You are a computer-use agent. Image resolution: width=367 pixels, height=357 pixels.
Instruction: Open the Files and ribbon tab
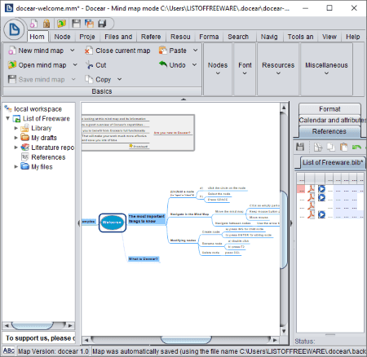tap(118, 37)
